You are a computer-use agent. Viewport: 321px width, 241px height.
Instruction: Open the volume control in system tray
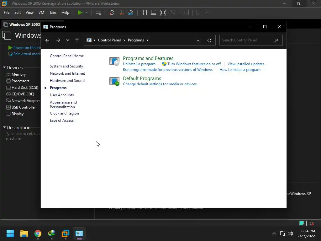click(x=290, y=233)
